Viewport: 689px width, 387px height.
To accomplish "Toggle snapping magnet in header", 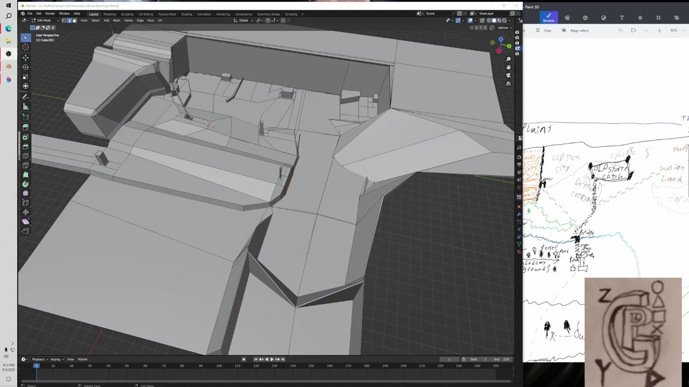I will (268, 20).
